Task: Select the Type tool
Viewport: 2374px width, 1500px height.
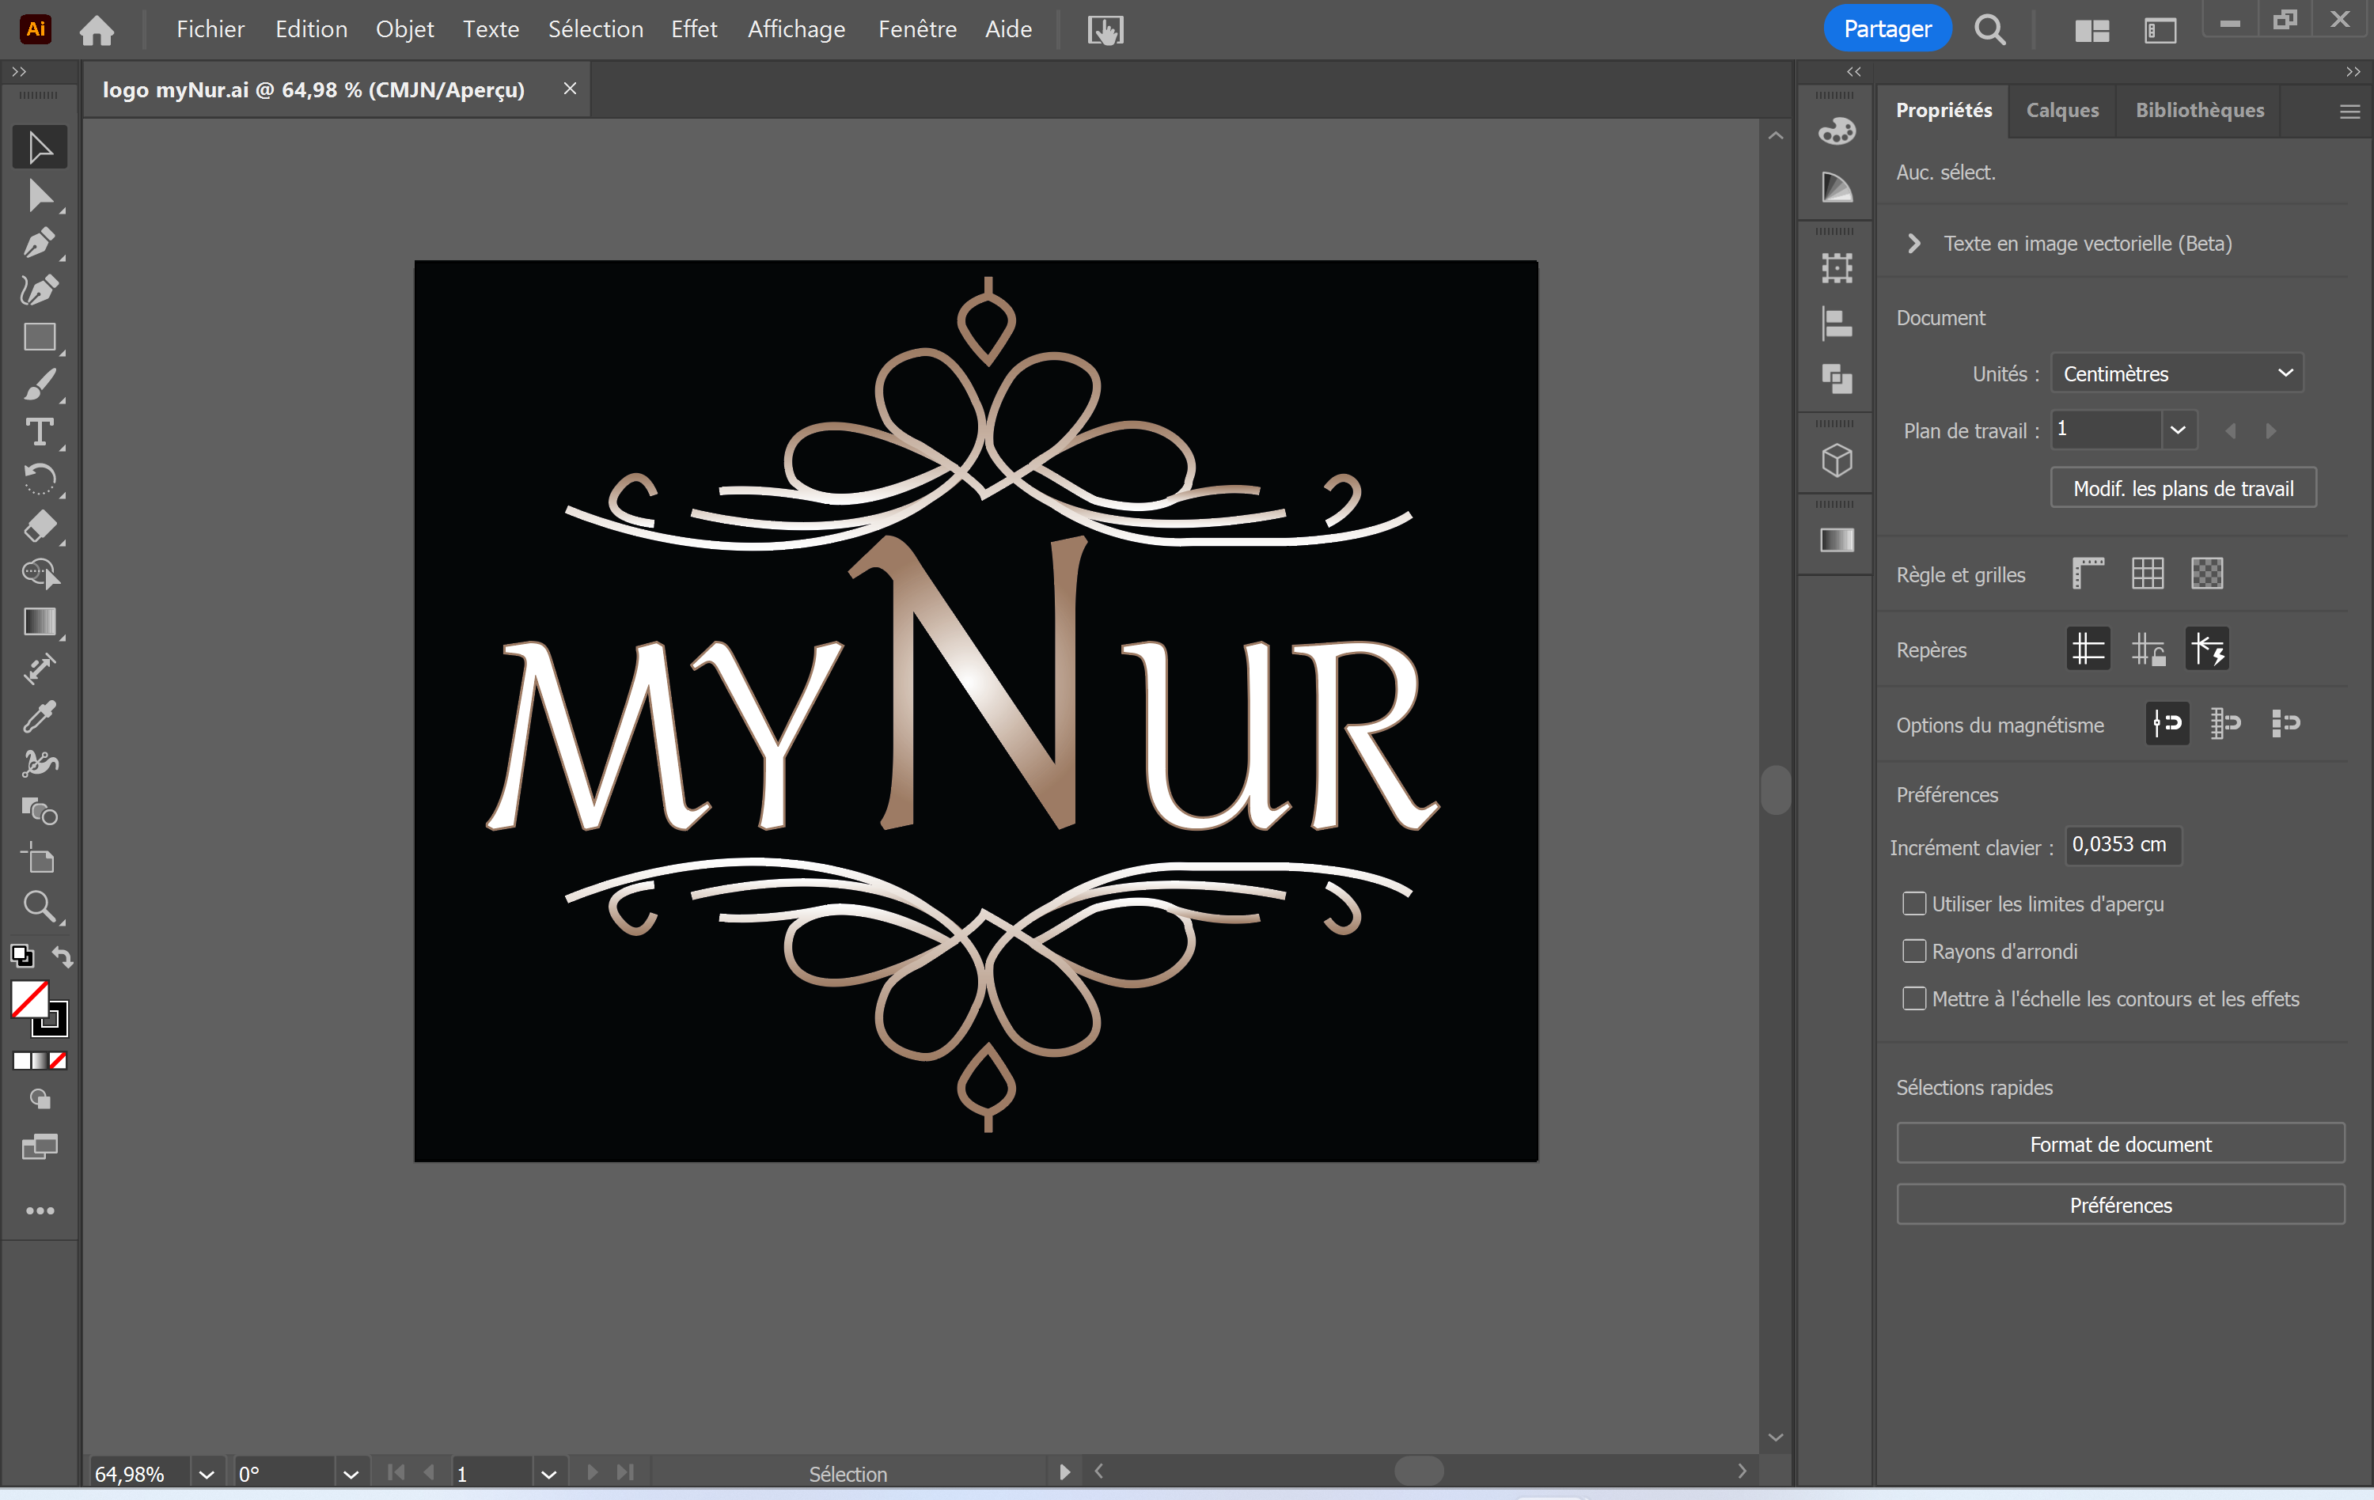Action: [40, 432]
